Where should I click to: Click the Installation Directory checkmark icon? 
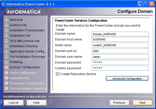pyautogui.click(x=7, y=46)
